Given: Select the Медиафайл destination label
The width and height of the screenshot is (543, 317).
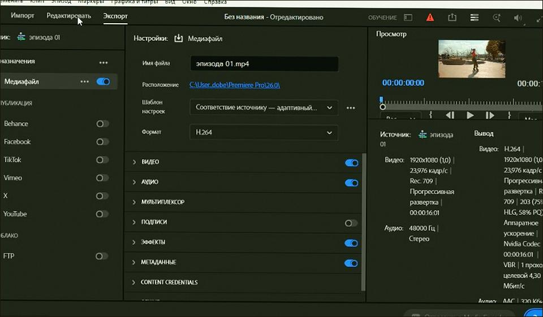Looking at the screenshot, I should coord(21,82).
